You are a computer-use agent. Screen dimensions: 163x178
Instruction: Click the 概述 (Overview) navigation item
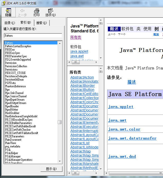coord(114,29)
